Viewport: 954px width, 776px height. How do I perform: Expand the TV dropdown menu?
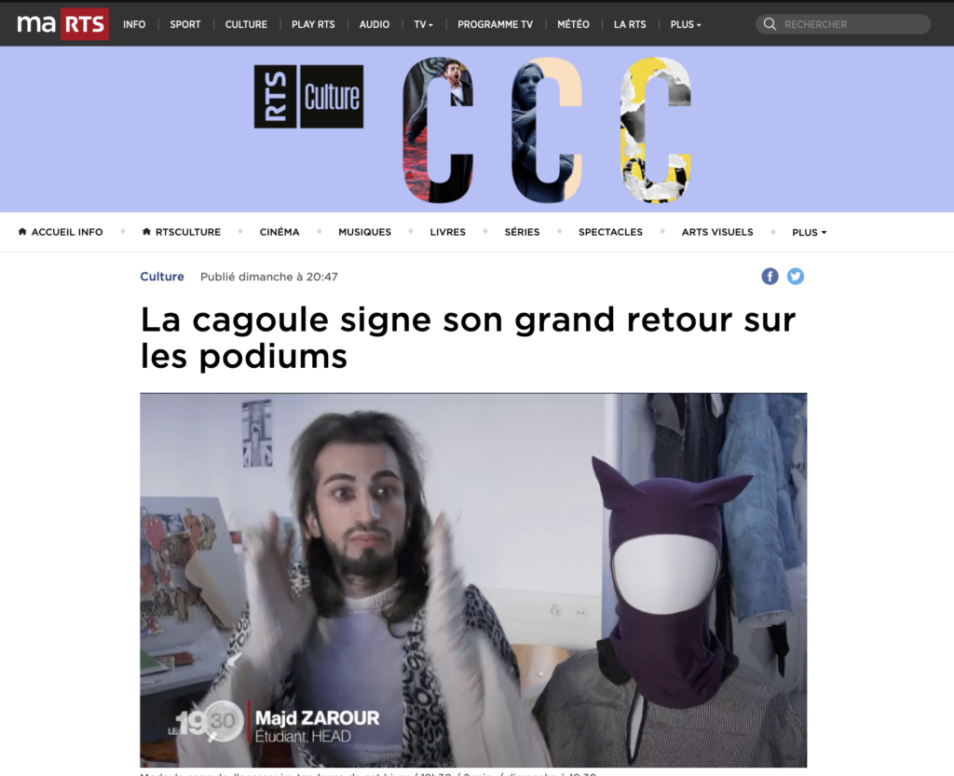pyautogui.click(x=424, y=24)
